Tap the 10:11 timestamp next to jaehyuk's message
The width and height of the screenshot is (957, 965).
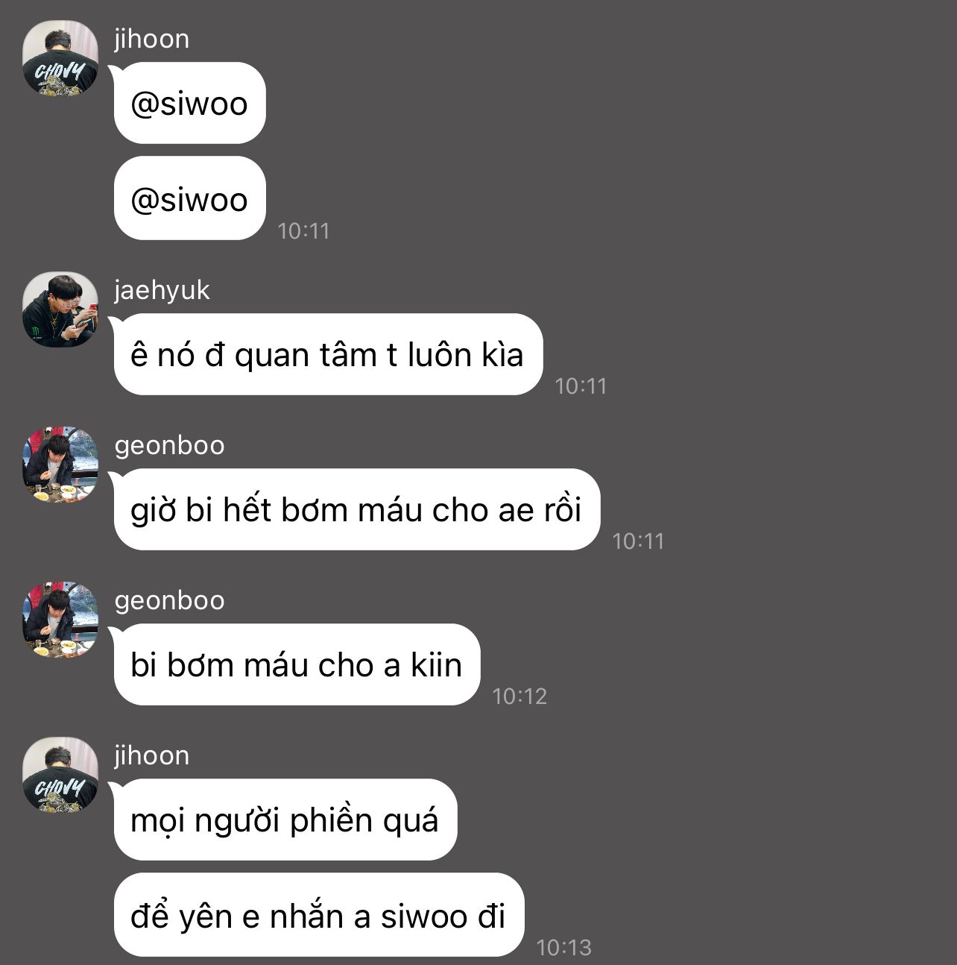coord(581,386)
